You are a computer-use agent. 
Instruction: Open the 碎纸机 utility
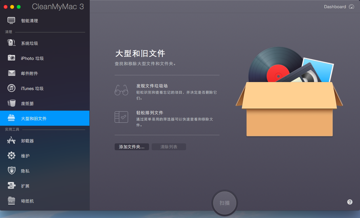click(45, 201)
